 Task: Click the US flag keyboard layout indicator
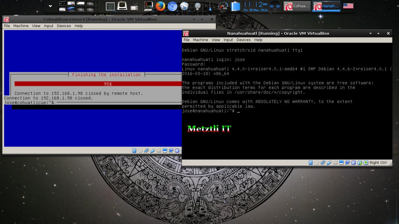click(x=348, y=6)
